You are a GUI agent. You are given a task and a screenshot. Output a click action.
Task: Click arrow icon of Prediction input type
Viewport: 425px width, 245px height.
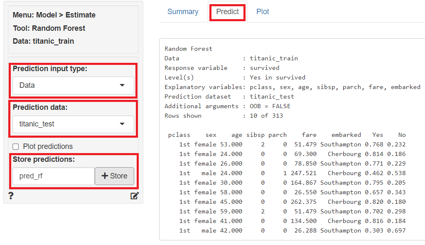click(122, 85)
